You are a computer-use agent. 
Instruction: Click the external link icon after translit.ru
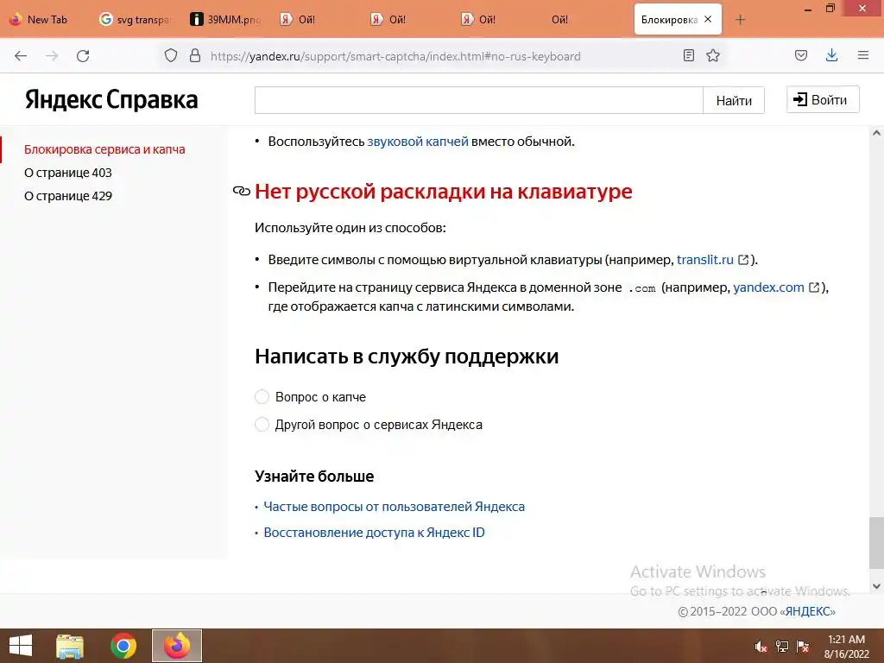743,260
